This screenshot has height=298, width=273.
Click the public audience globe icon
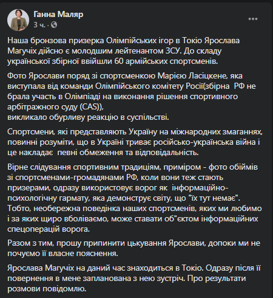[54, 25]
